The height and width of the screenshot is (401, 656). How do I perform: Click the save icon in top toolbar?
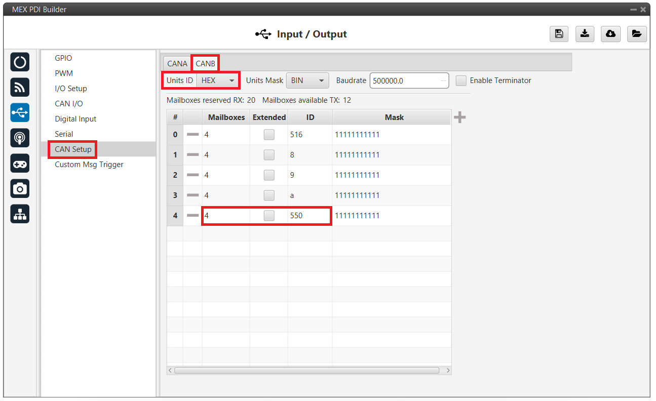click(559, 34)
